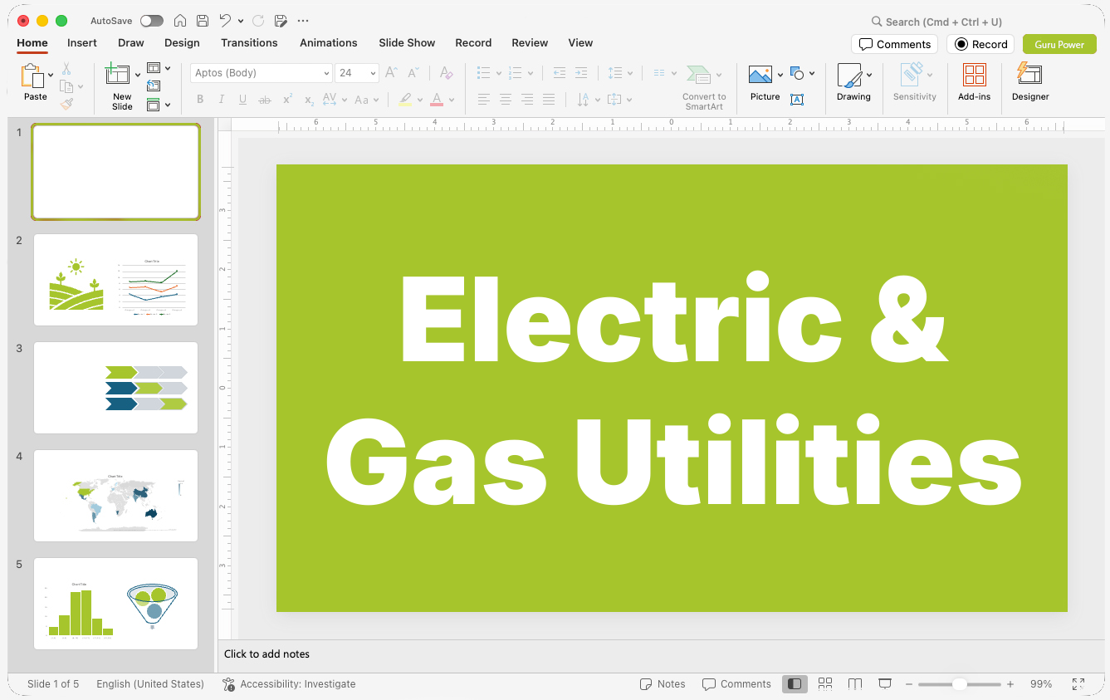The height and width of the screenshot is (700, 1110).
Task: Switch to the Transitions tab
Action: 249,42
